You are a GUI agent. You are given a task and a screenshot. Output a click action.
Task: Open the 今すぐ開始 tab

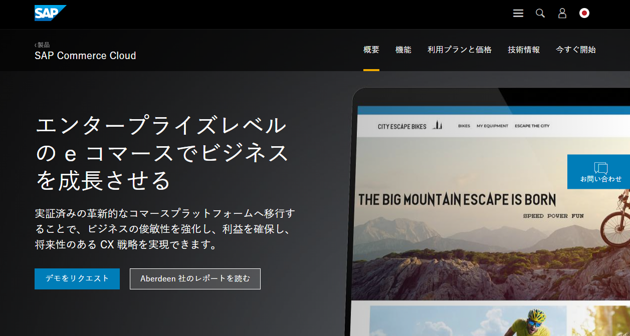[576, 50]
